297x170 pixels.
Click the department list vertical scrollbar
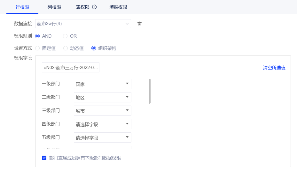tap(150, 91)
